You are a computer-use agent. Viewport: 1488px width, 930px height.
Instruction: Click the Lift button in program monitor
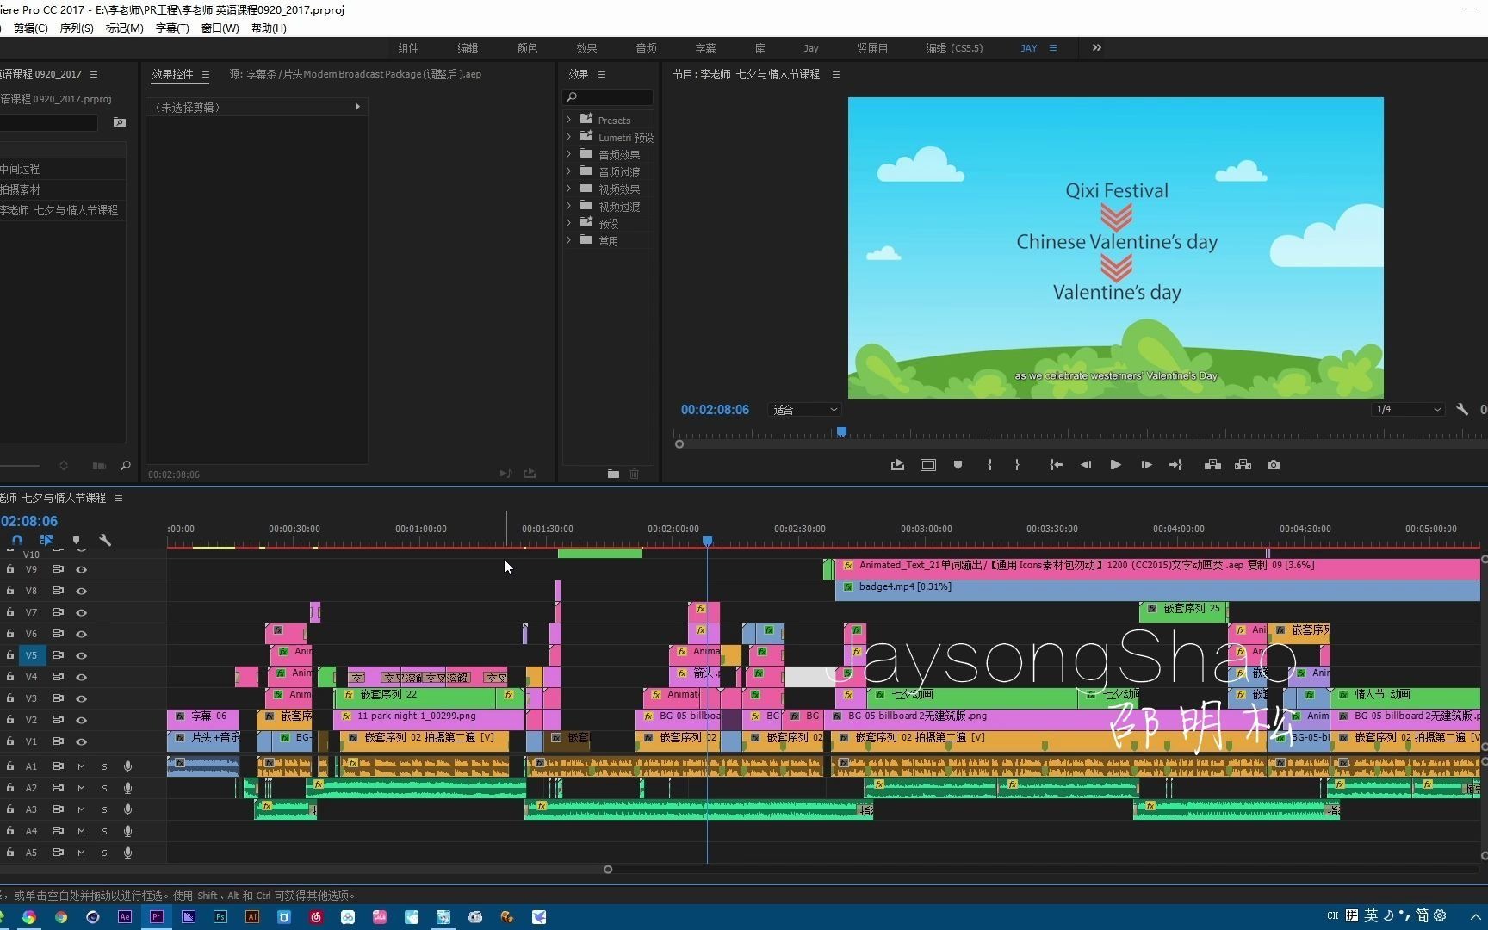point(1212,465)
